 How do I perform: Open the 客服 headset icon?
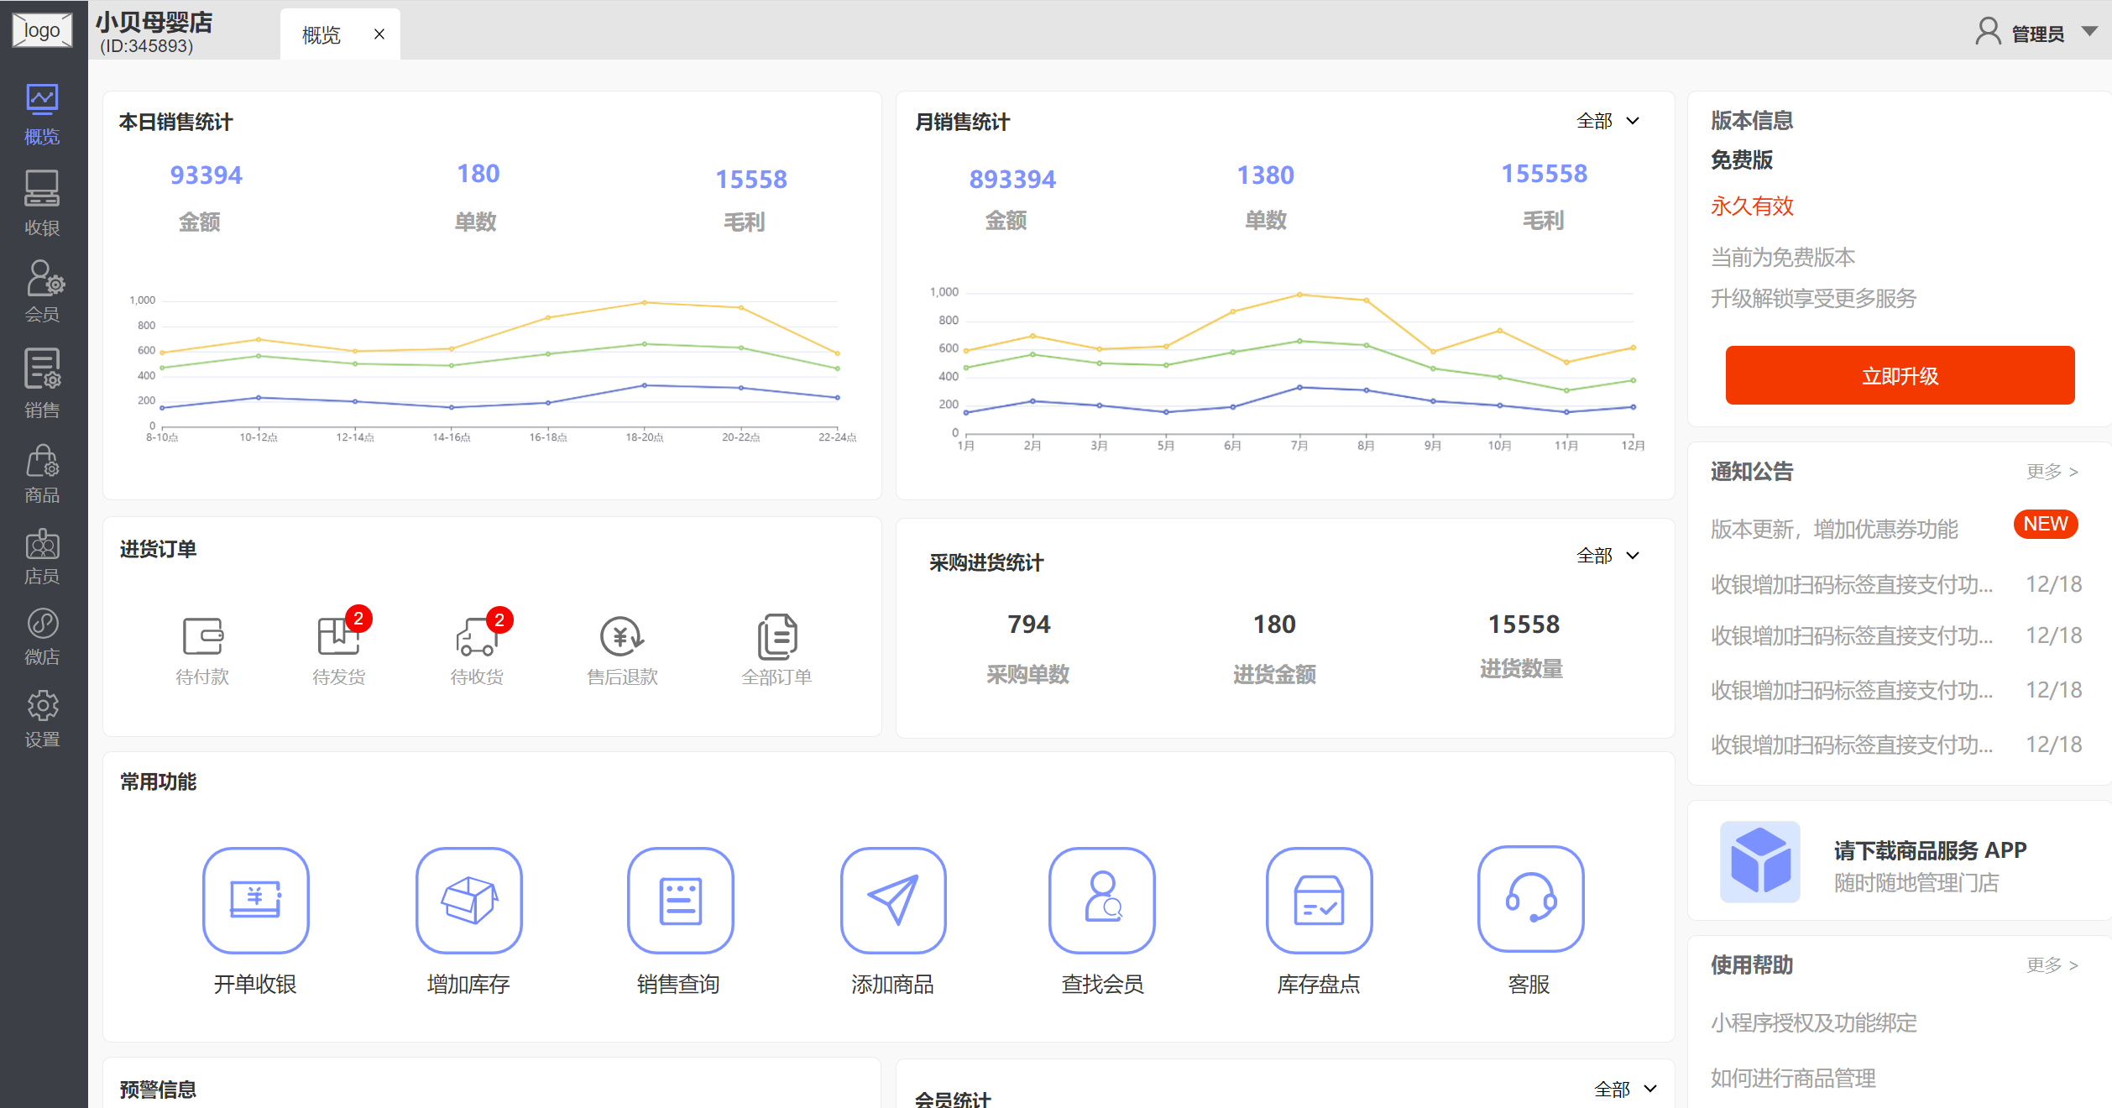pyautogui.click(x=1531, y=898)
